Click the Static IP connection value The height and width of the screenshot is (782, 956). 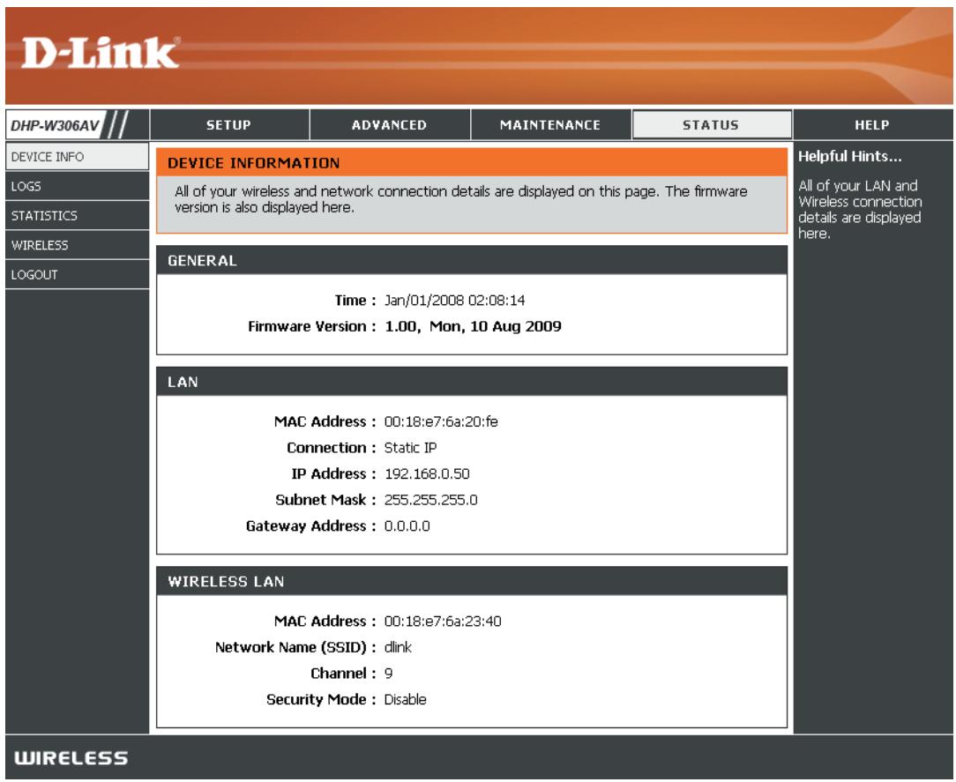pos(410,448)
